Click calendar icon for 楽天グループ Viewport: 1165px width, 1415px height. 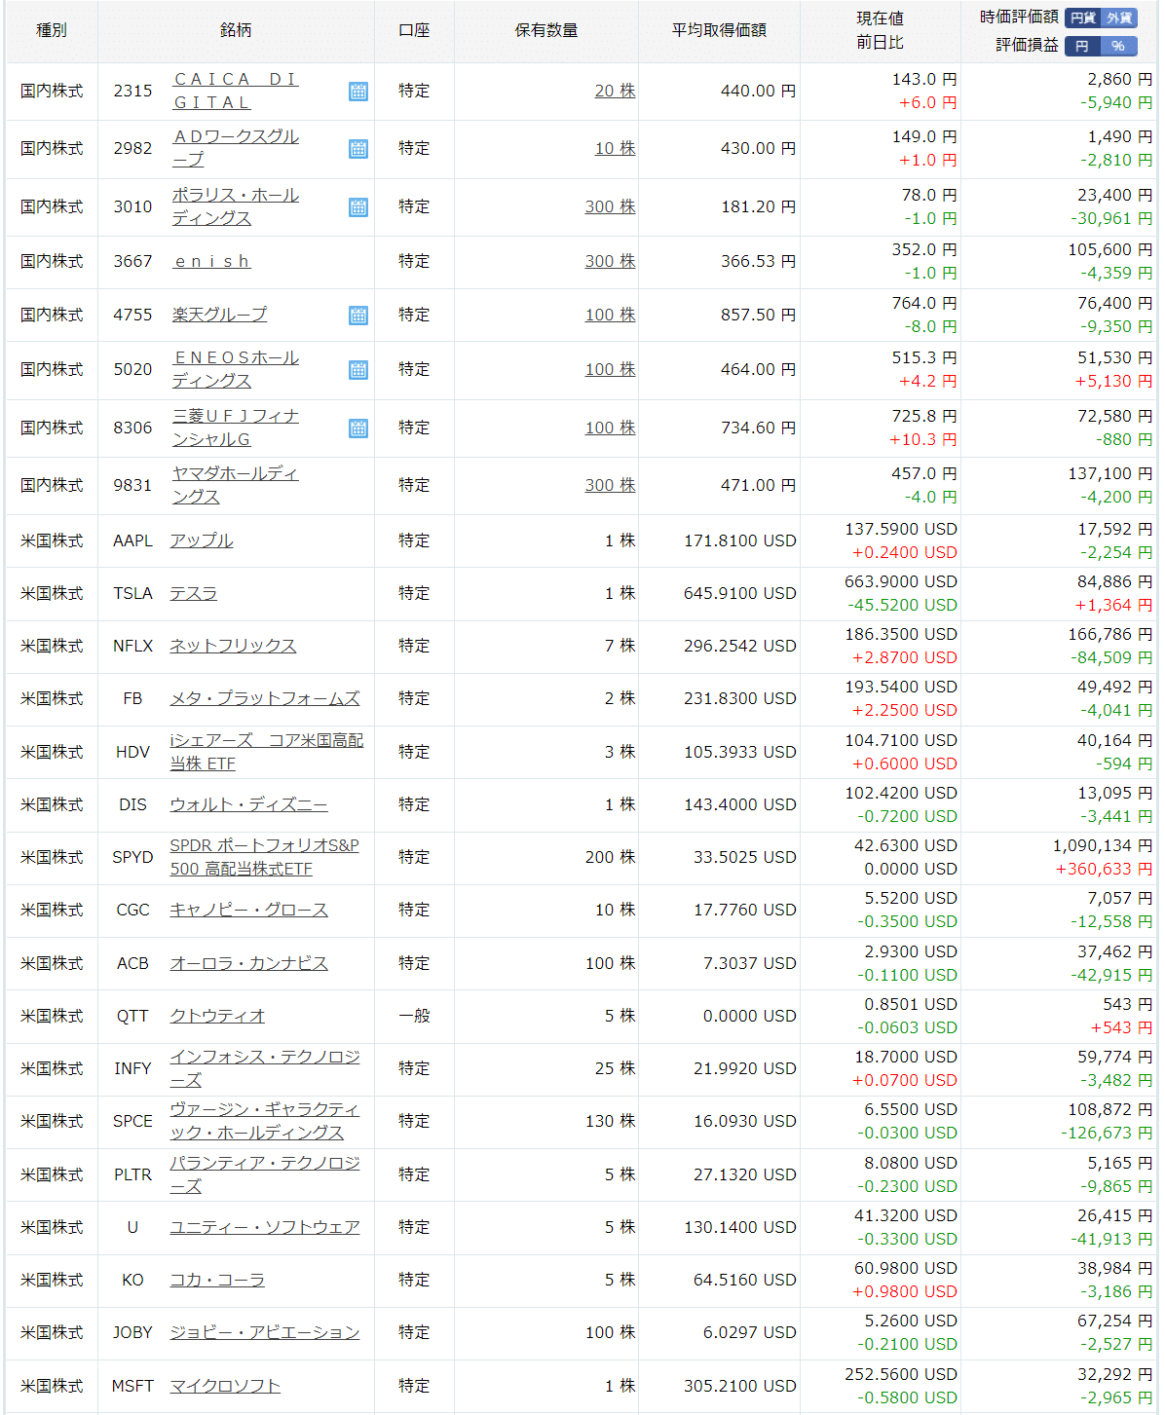(358, 315)
